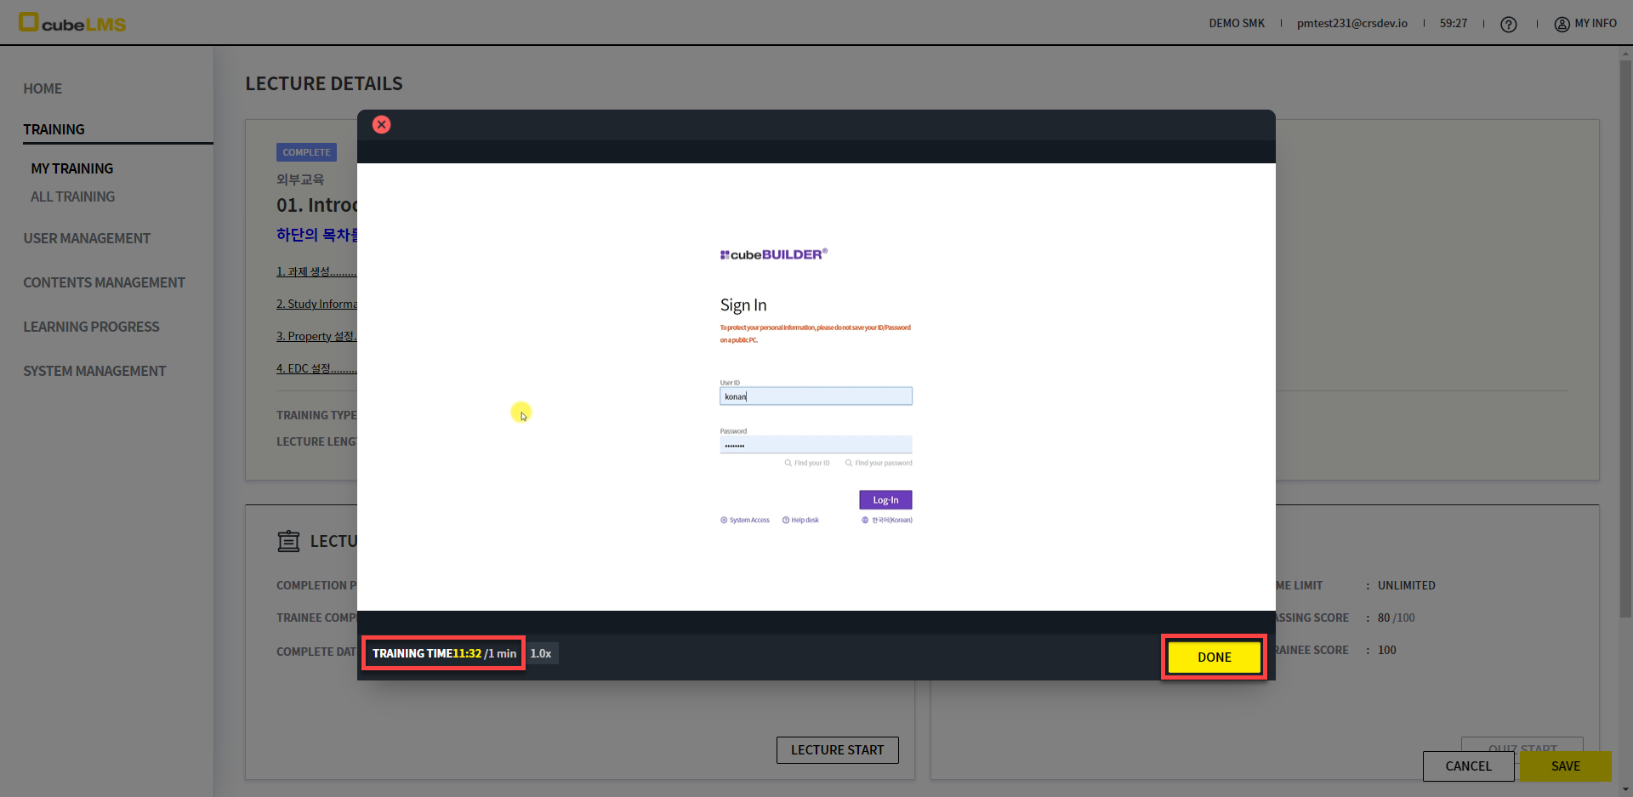The image size is (1633, 797).
Task: Close the lecture video modal with red X
Action: tap(382, 125)
